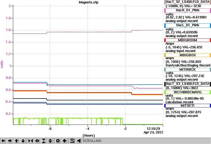Select the HacT_S3_LS450:FLD_DATA legend entry
Viewport: 211px width, 144px height.
188,84
